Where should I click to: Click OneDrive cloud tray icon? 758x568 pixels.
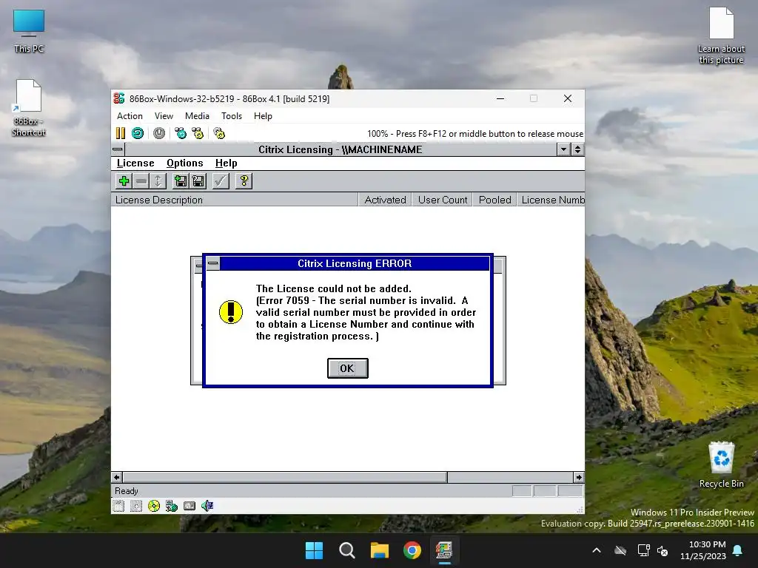(x=620, y=550)
